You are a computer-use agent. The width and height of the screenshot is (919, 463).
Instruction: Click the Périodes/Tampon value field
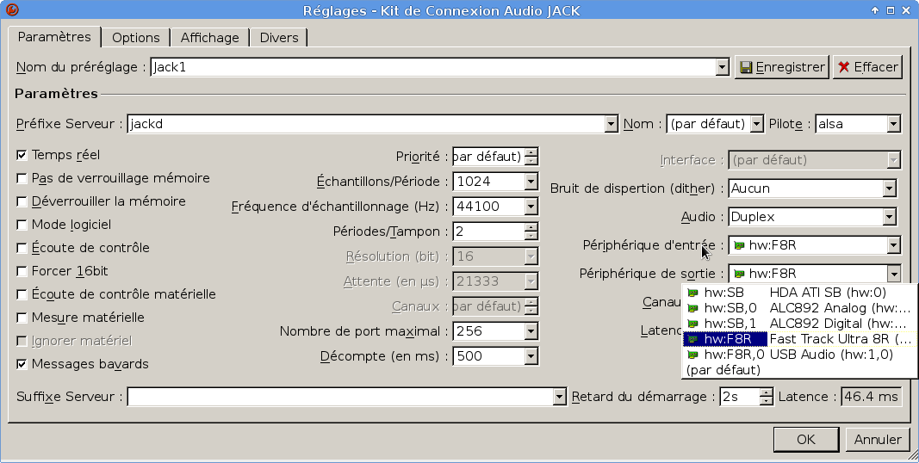[489, 231]
